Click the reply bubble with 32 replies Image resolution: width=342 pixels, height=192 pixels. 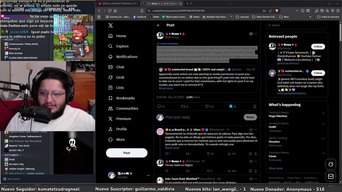[x=161, y=106]
